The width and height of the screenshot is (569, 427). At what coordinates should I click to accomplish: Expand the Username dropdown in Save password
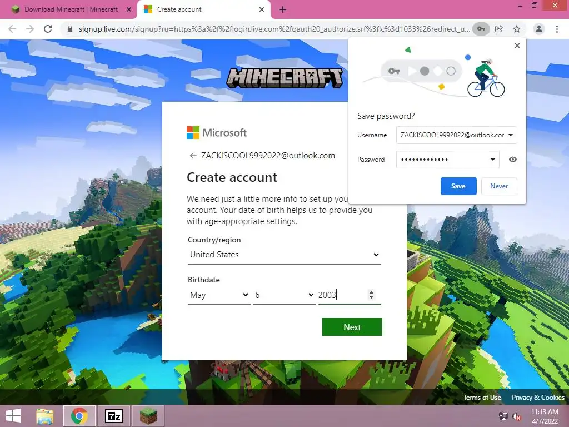[x=511, y=135]
